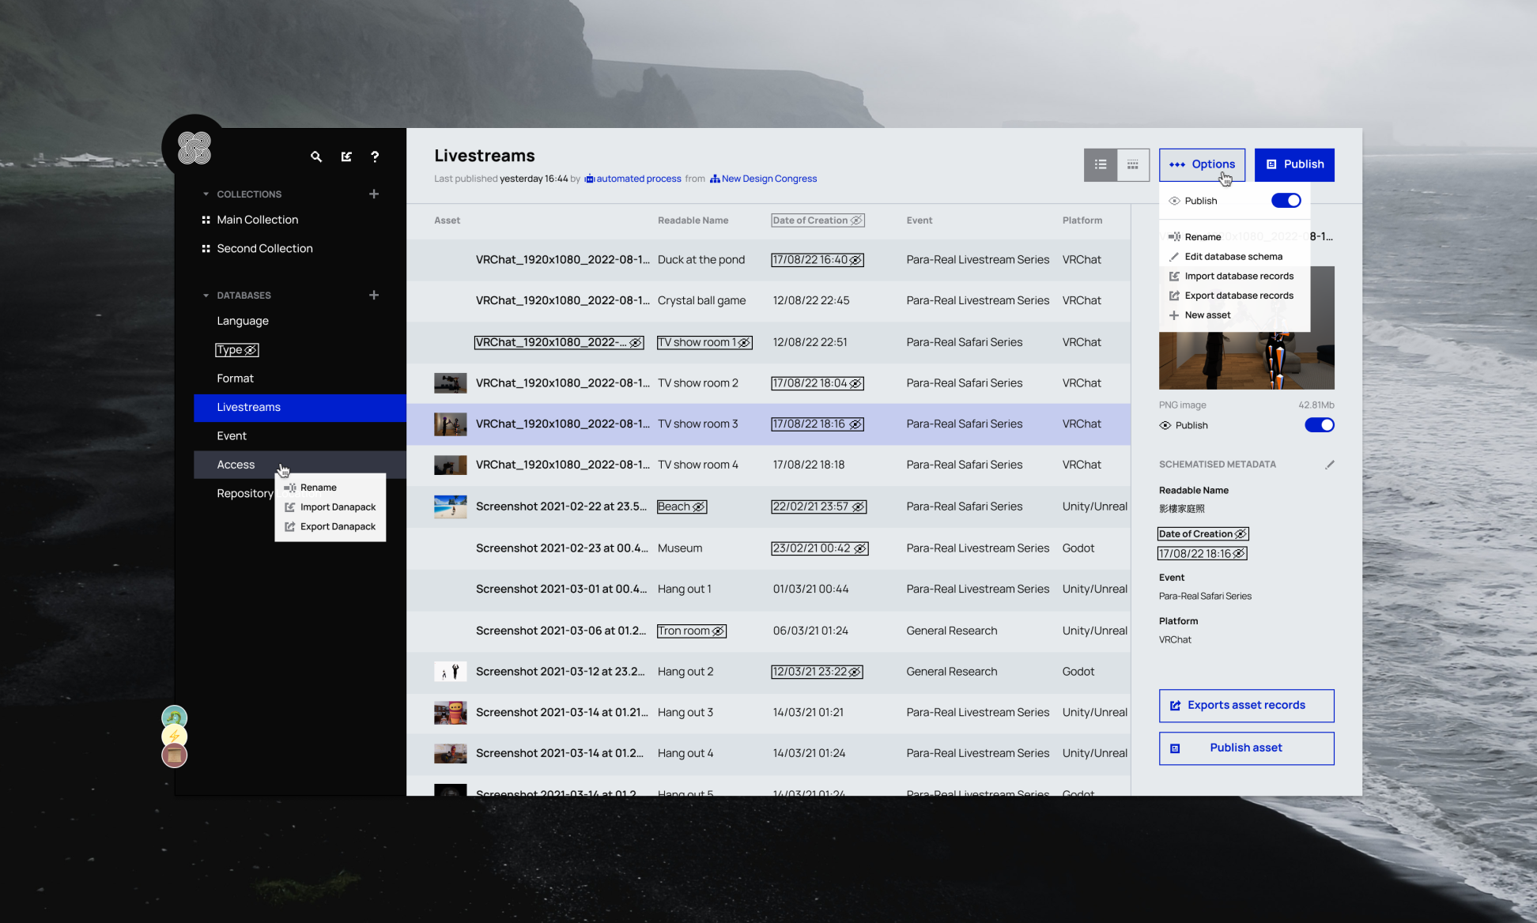The image size is (1537, 923).
Task: Click the TV show room 3 asset thumbnail
Action: pyautogui.click(x=448, y=423)
